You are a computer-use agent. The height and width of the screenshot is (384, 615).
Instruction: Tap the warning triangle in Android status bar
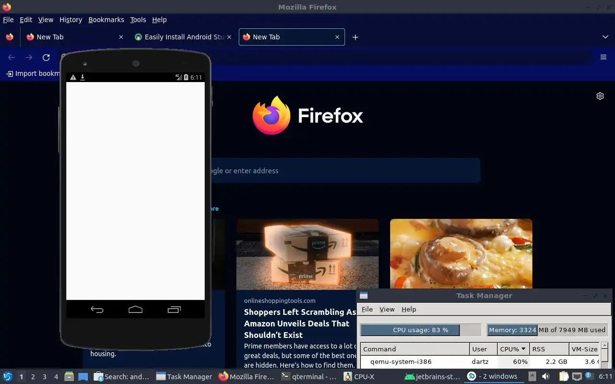point(73,77)
